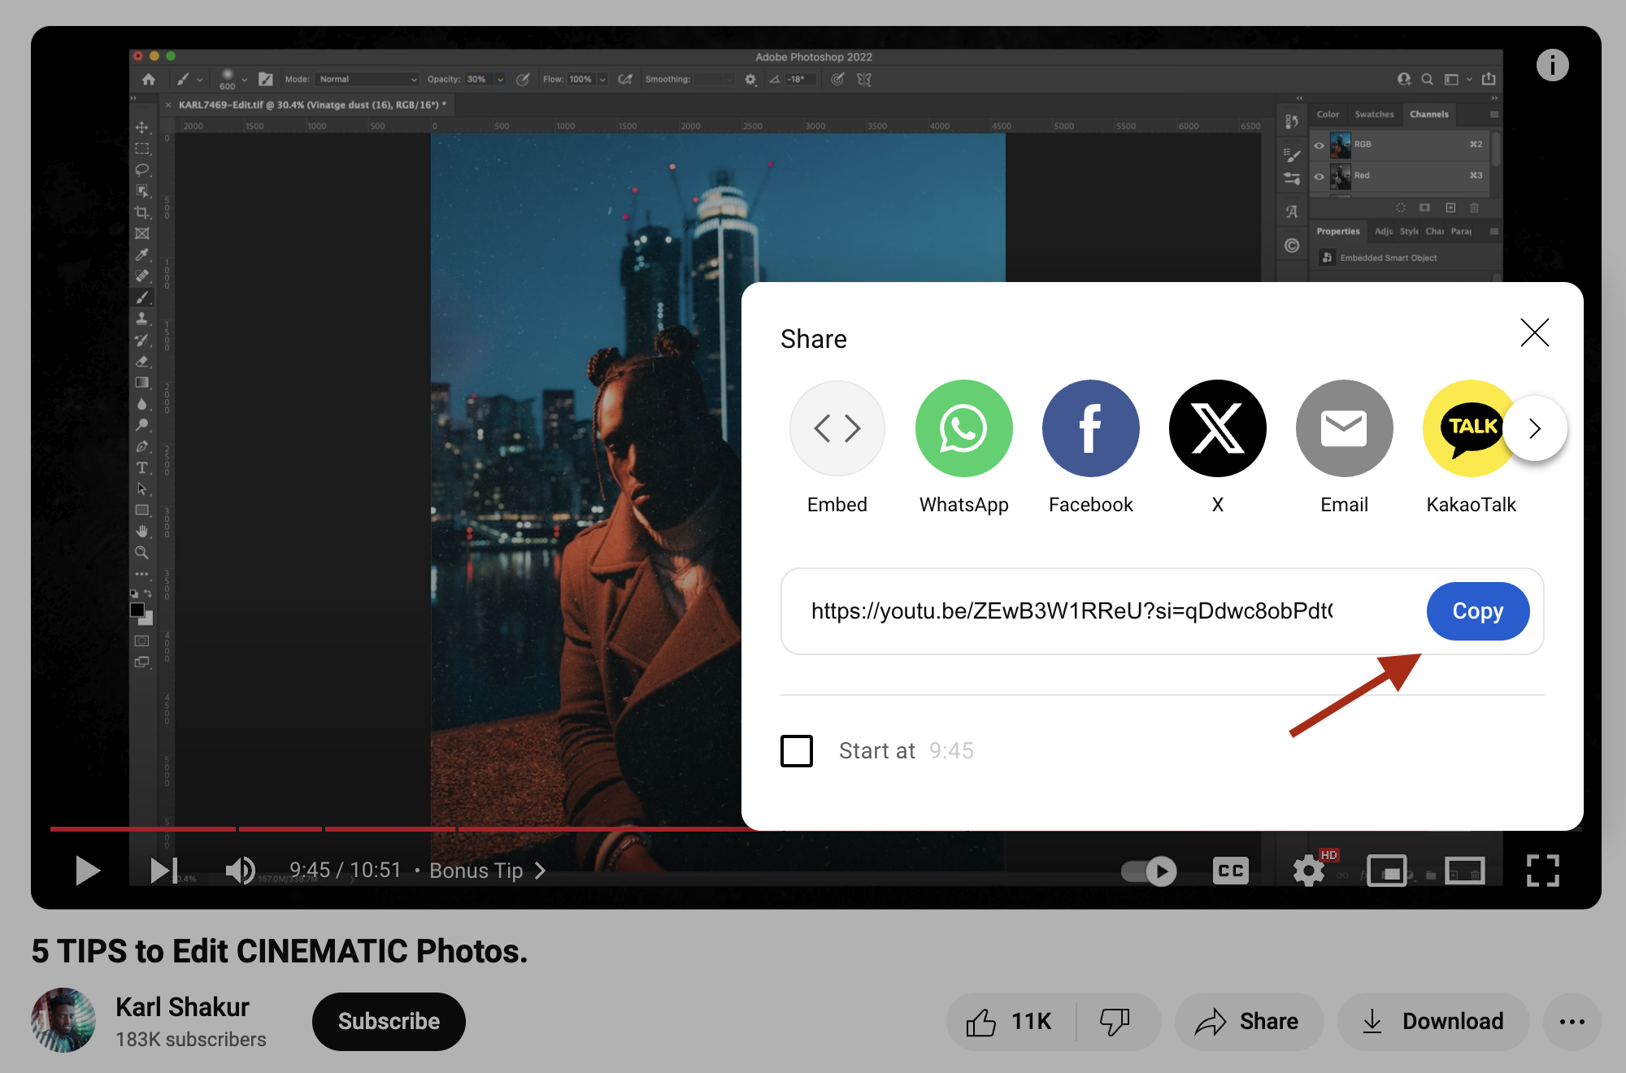
Task: Click the Share button below video
Action: click(x=1248, y=1022)
